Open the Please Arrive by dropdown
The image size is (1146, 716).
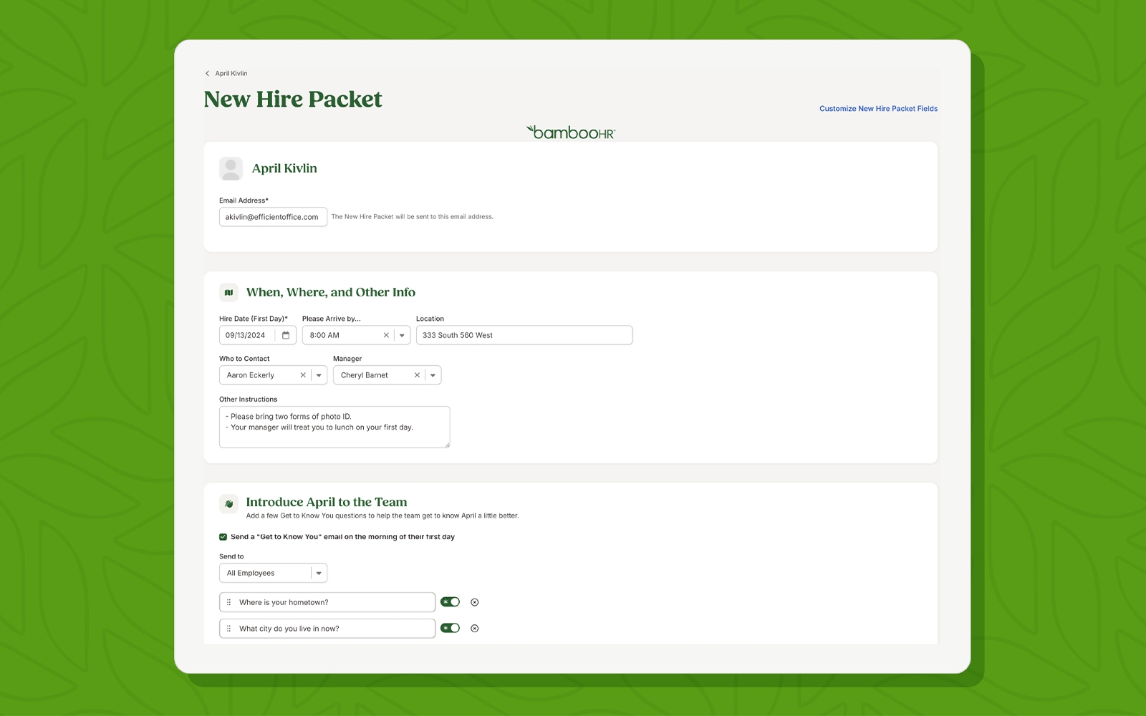[402, 335]
